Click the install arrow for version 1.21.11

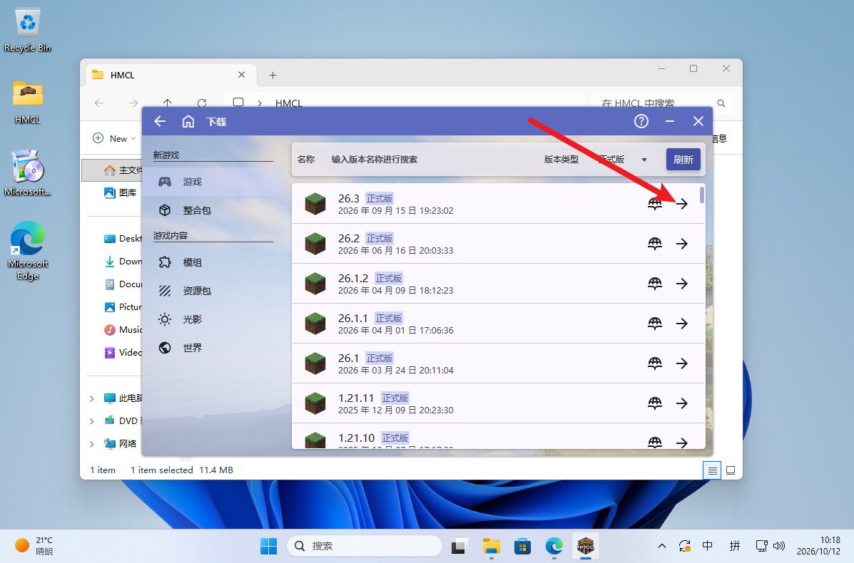682,403
